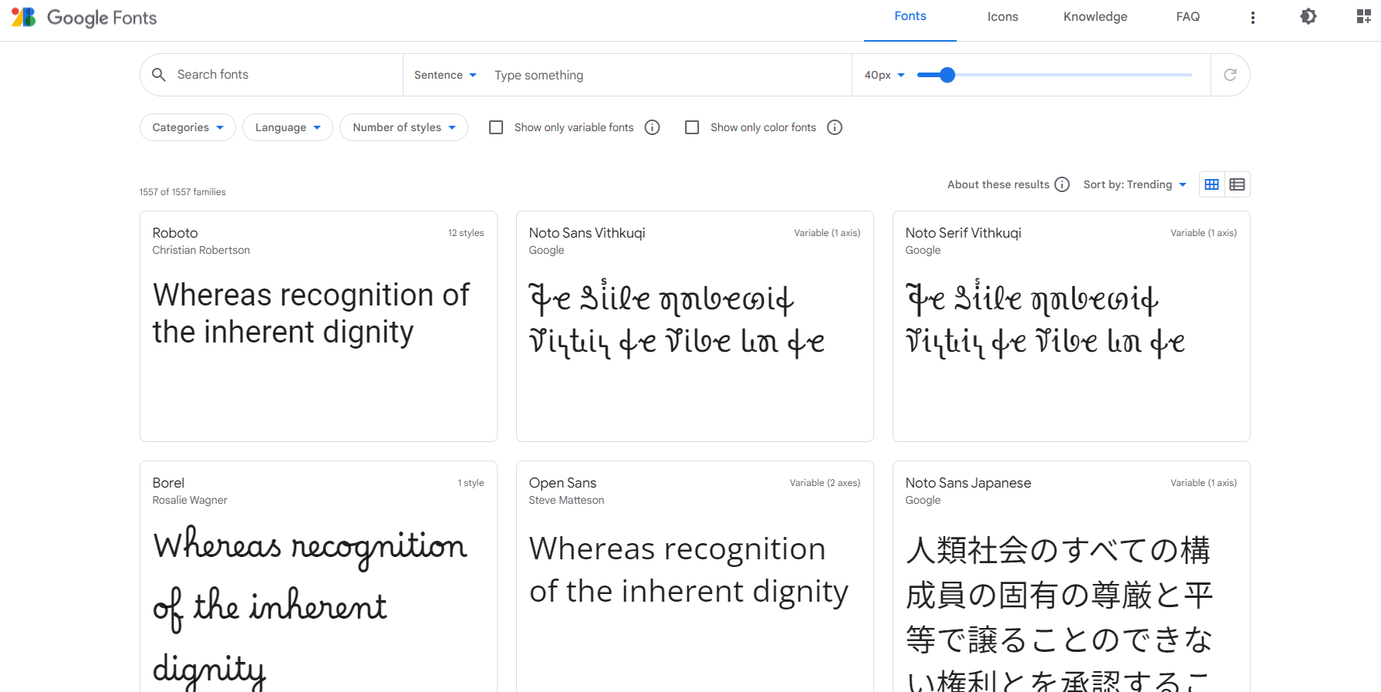Select the grid view icon

[1210, 184]
